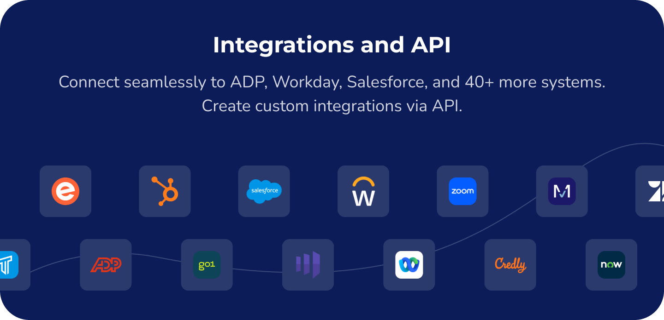The image size is (664, 320).
Task: Click the Zendesk logo at the right edge
Action: coord(655,191)
